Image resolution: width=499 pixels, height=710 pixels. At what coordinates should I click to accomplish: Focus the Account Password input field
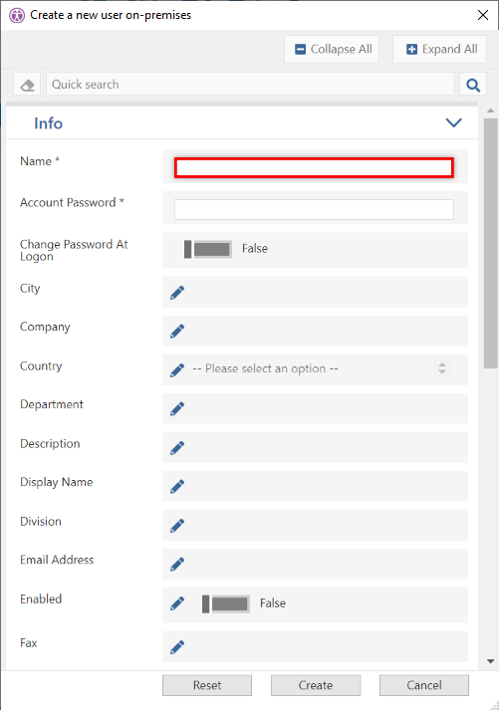315,210
